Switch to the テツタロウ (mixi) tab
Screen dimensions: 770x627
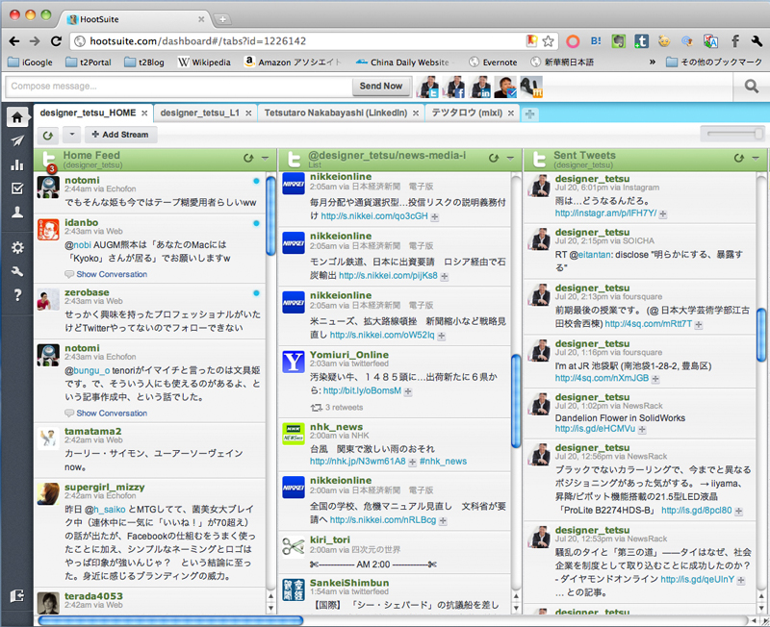[466, 113]
